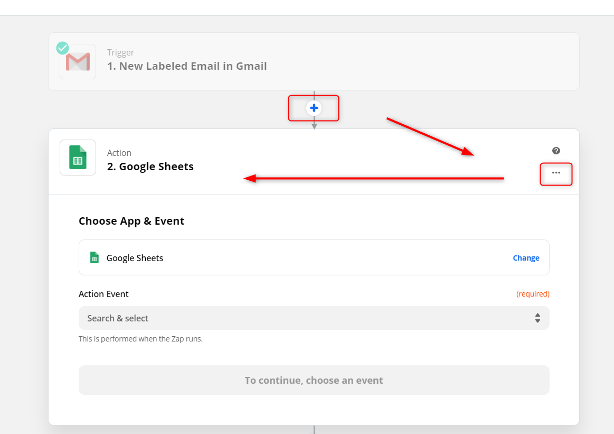This screenshot has width=614, height=434.
Task: Select the 'Choose App & Event' section heading
Action: click(x=131, y=221)
